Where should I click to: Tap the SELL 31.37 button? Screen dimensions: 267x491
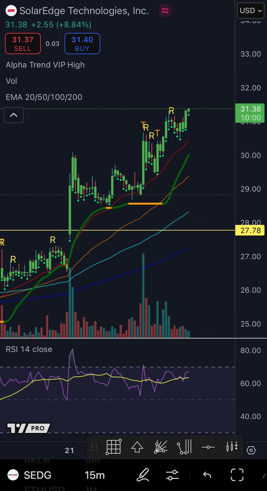(x=23, y=43)
